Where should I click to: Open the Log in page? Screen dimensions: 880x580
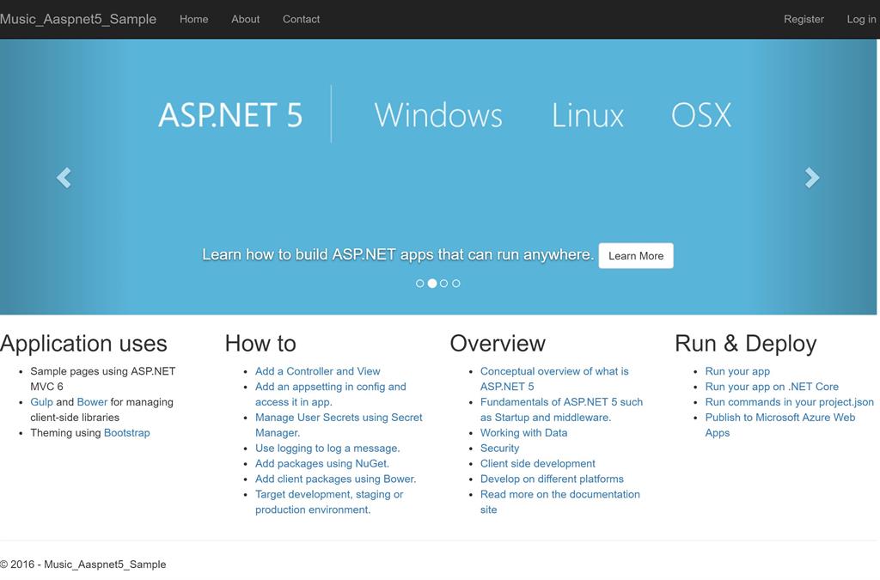[x=861, y=19]
